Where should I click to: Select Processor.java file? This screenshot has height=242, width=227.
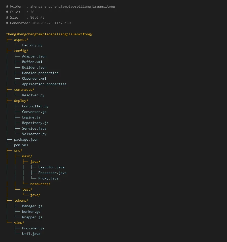coord(52,173)
